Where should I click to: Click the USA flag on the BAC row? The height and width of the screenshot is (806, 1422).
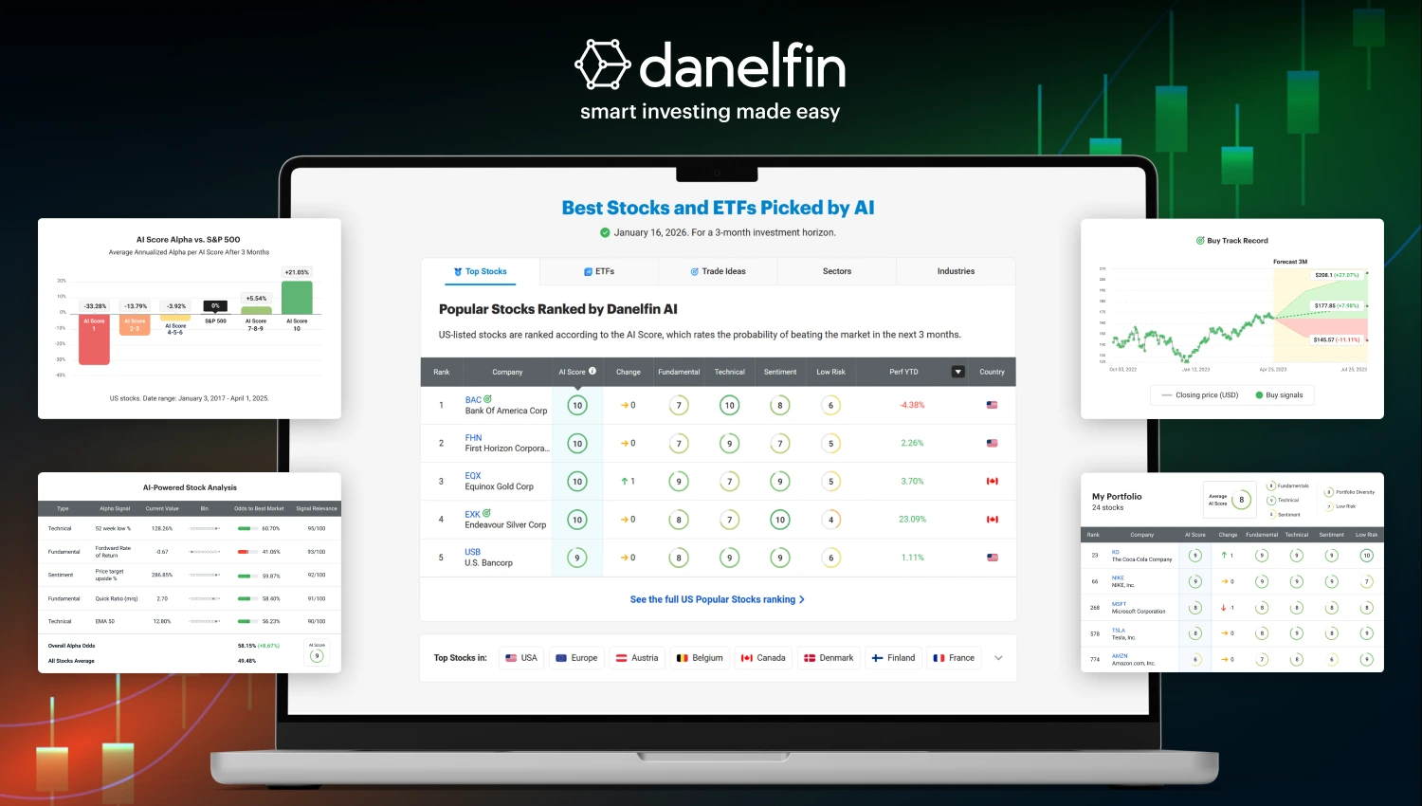992,405
